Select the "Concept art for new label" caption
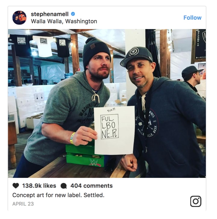Viewport: 217px width, 219px height. coord(47,195)
